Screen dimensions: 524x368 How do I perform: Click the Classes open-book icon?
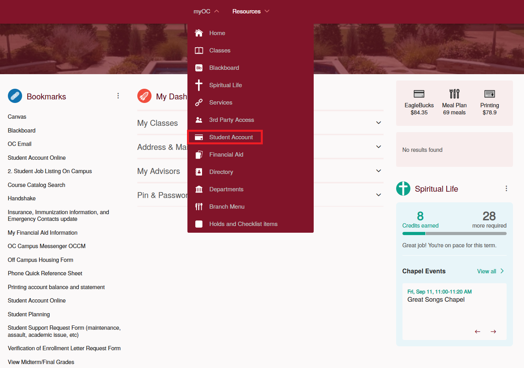[199, 50]
